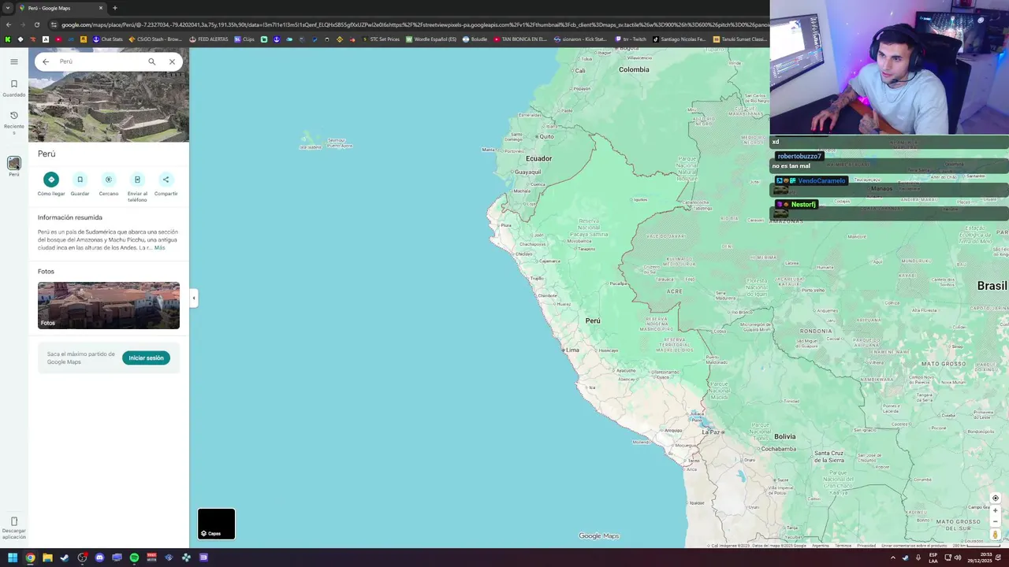Screen dimensions: 1009x567
Task: Open the tab search dropdown arrow
Action: (x=8, y=8)
